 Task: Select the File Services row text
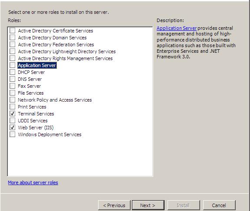tap(31, 93)
